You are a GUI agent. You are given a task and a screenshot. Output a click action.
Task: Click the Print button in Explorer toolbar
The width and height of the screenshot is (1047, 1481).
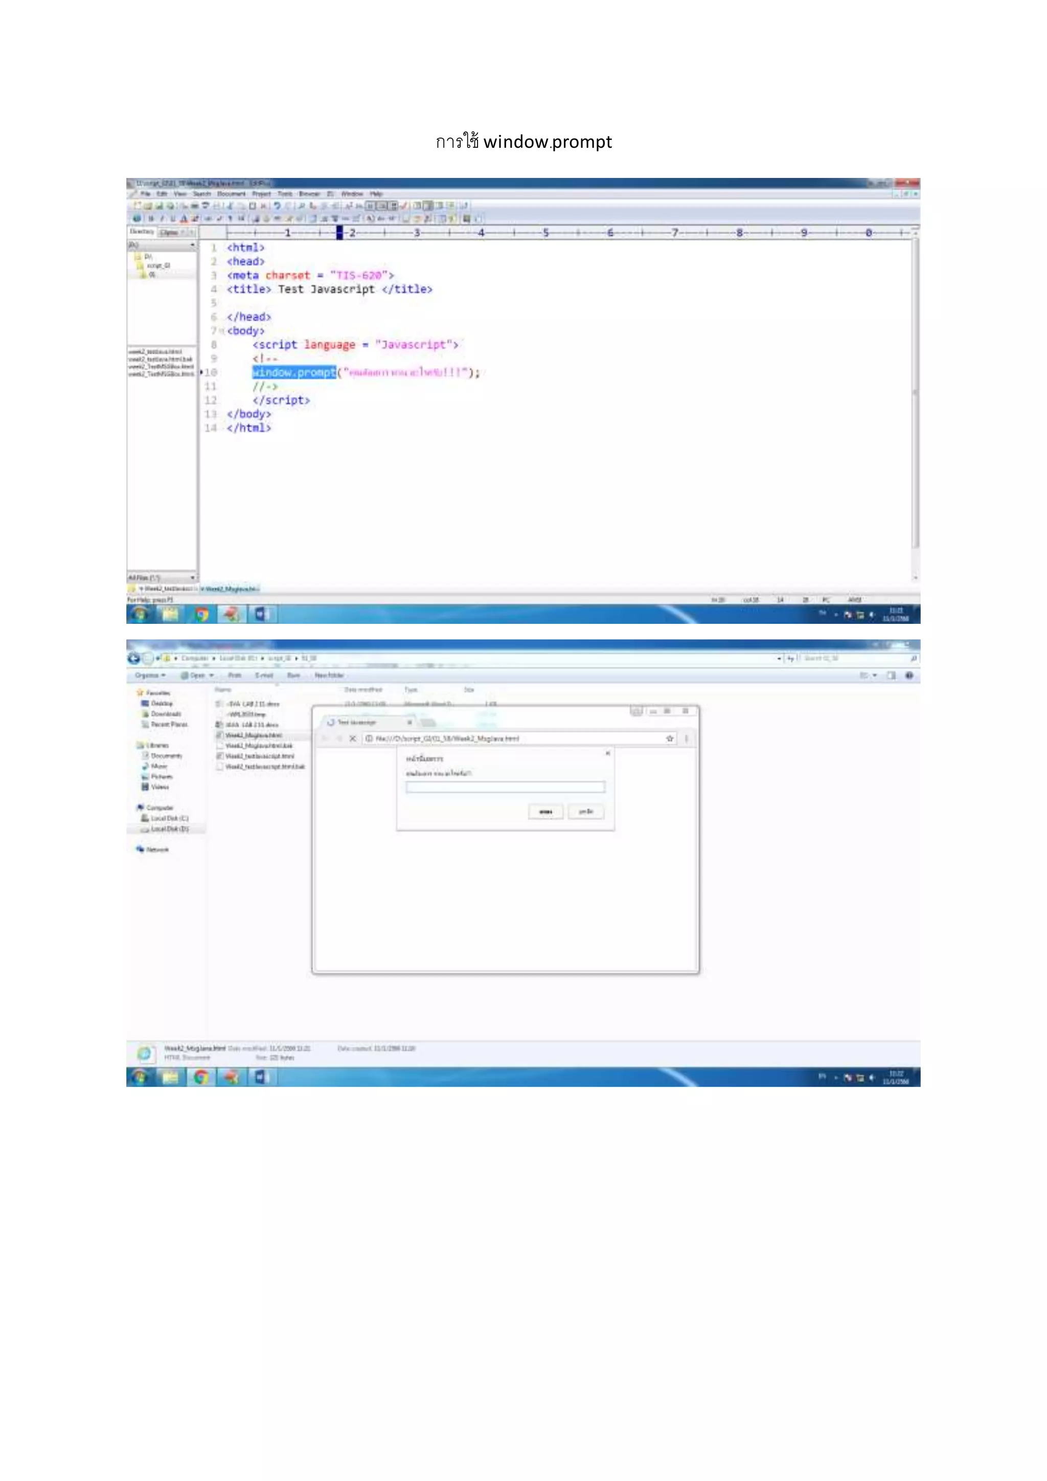[x=235, y=676]
